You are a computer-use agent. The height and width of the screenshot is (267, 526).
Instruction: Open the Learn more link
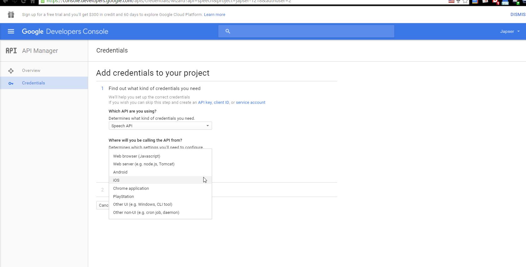click(x=215, y=14)
